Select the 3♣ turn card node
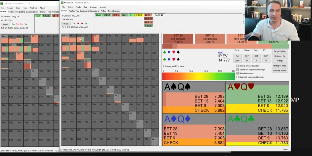Image resolution: width=312 pixels, height=156 pixels. click(131, 15)
